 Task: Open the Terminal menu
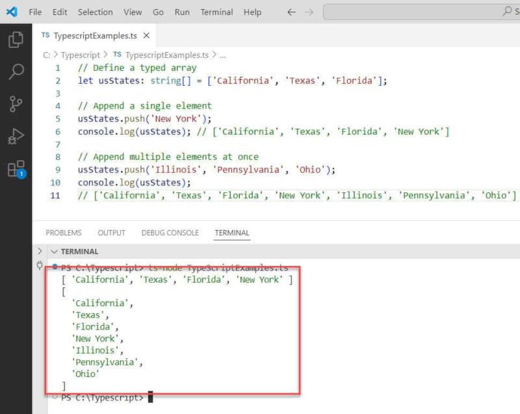[216, 12]
